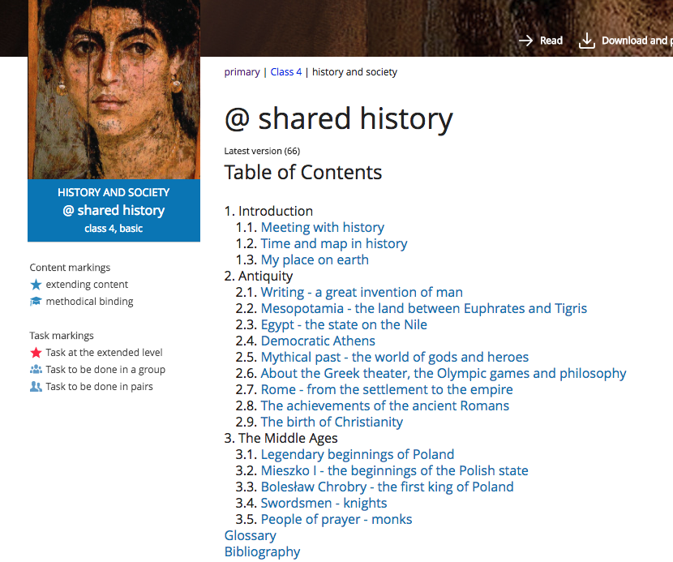Open the Class 4 breadcrumb link
This screenshot has width=673, height=562.
286,72
